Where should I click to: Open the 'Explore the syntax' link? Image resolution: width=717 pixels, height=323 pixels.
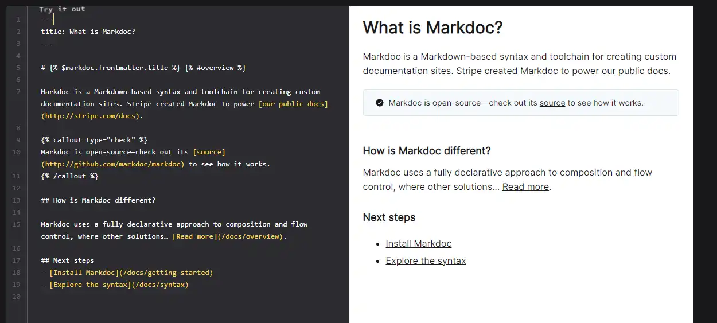point(426,260)
